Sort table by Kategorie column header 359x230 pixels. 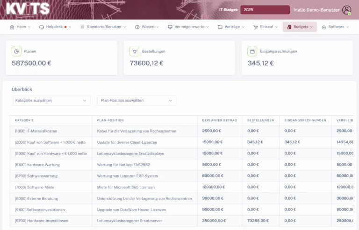24,120
